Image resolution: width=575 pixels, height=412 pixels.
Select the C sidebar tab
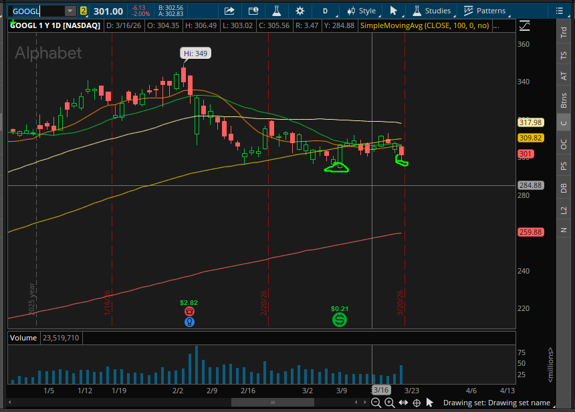[564, 123]
